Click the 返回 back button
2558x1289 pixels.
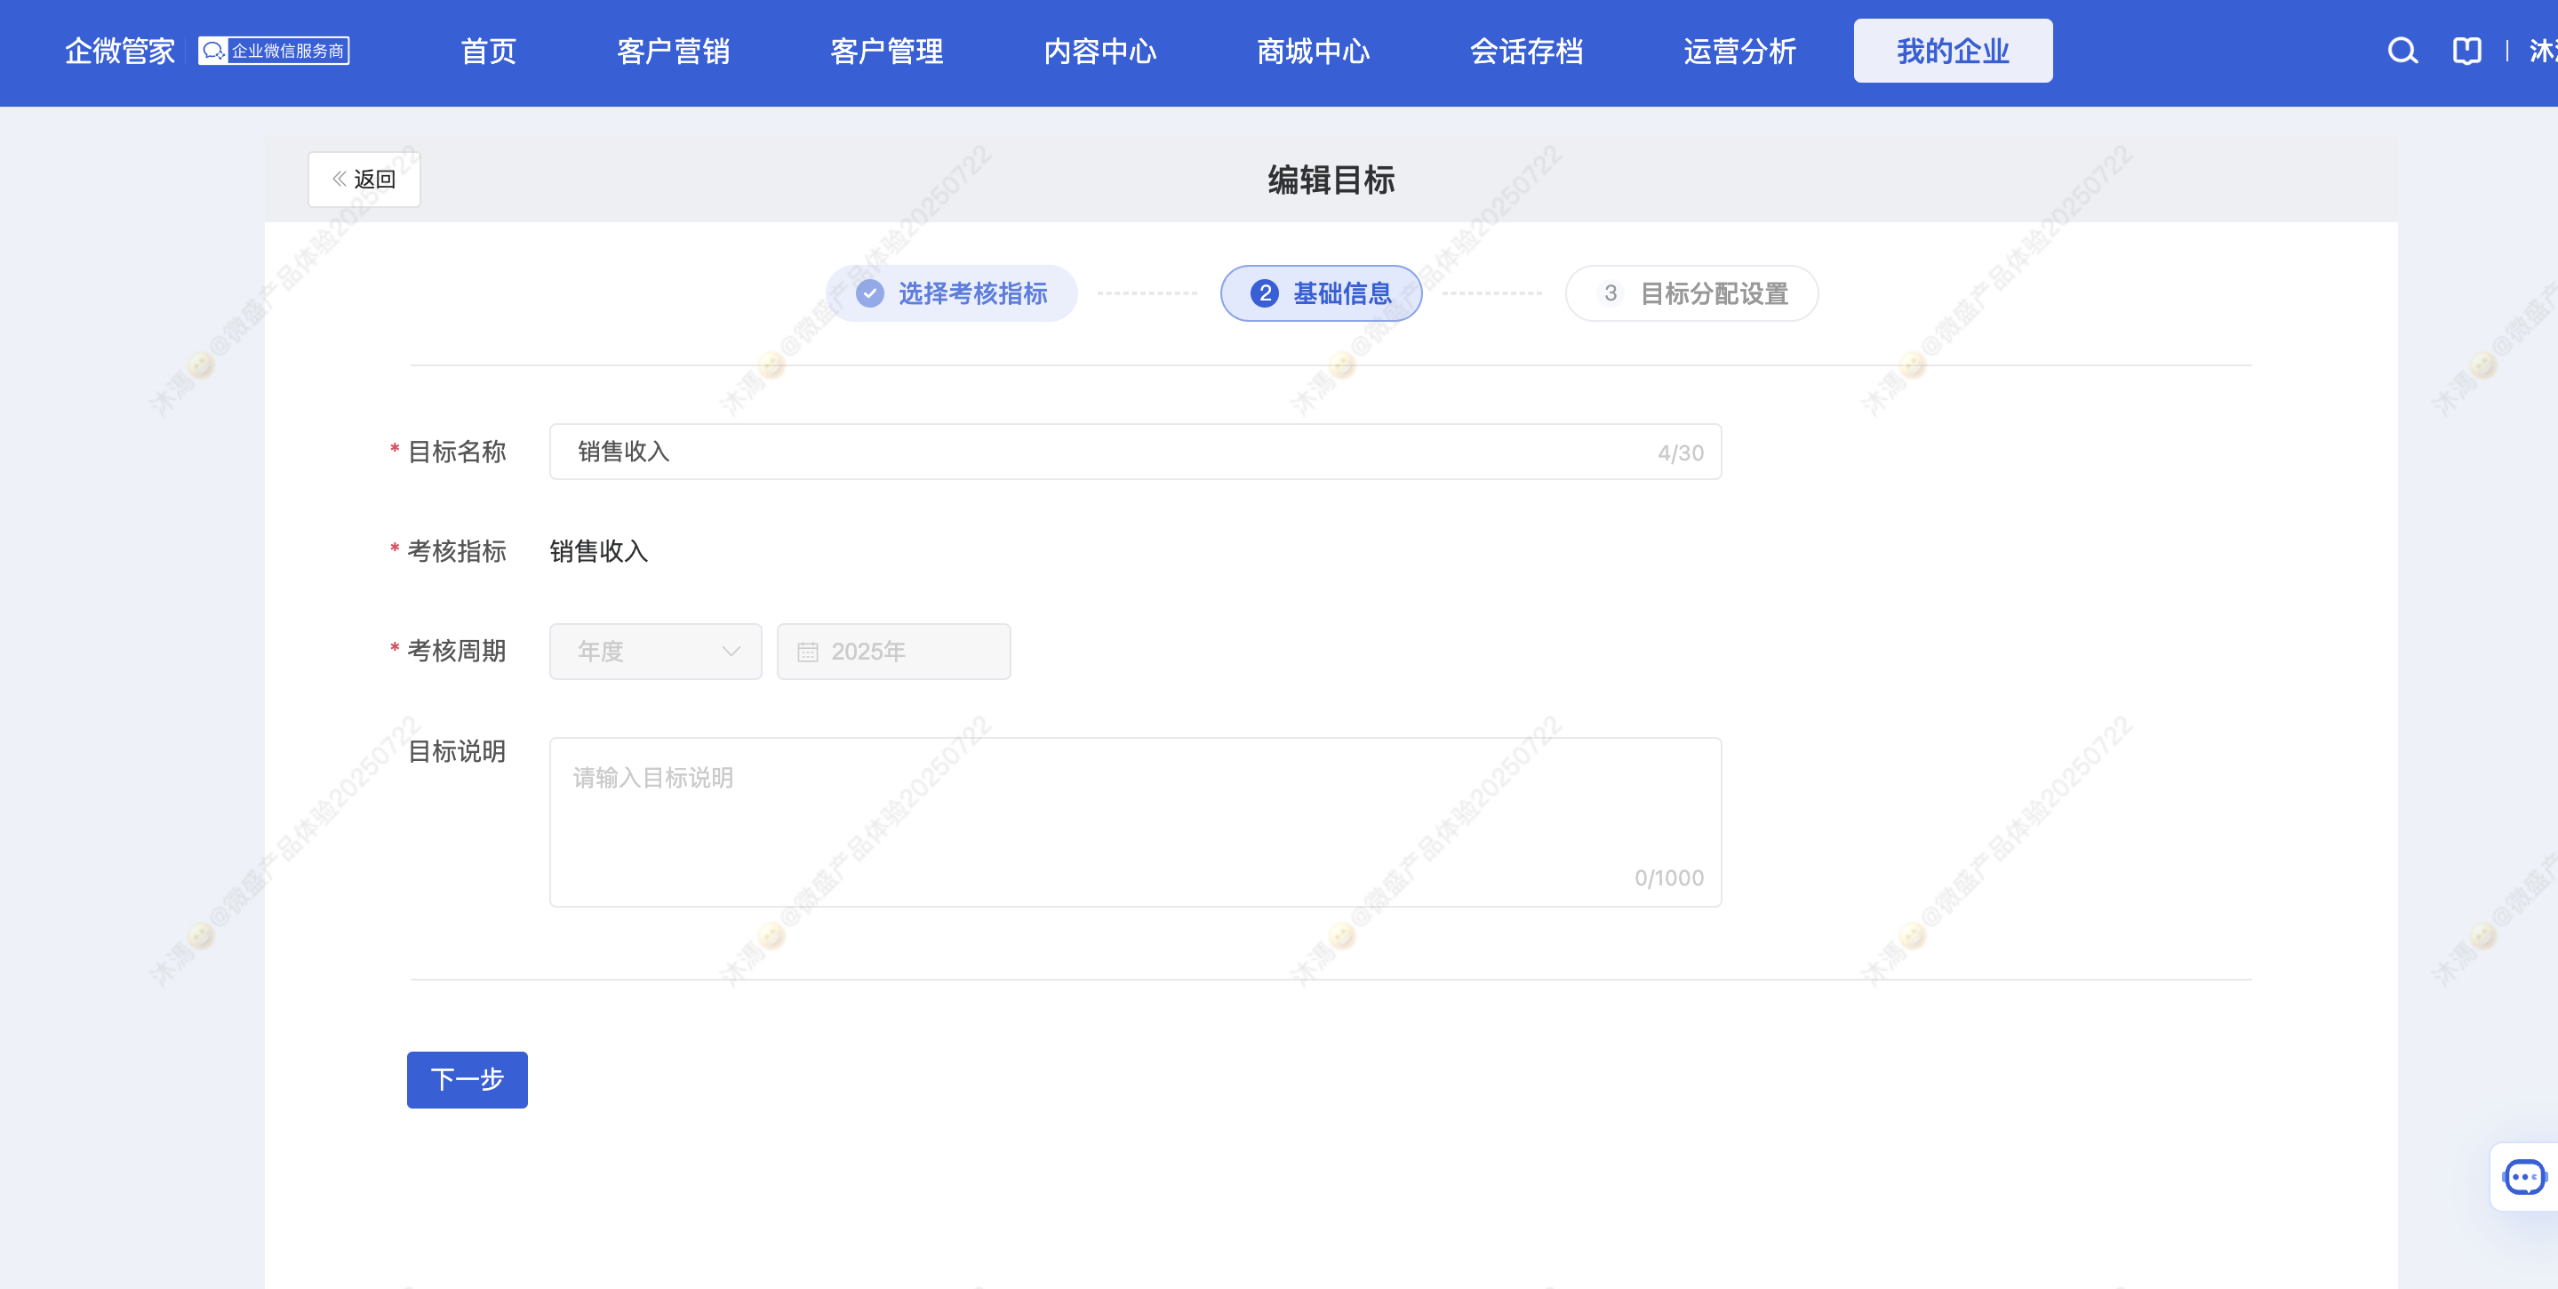[364, 179]
